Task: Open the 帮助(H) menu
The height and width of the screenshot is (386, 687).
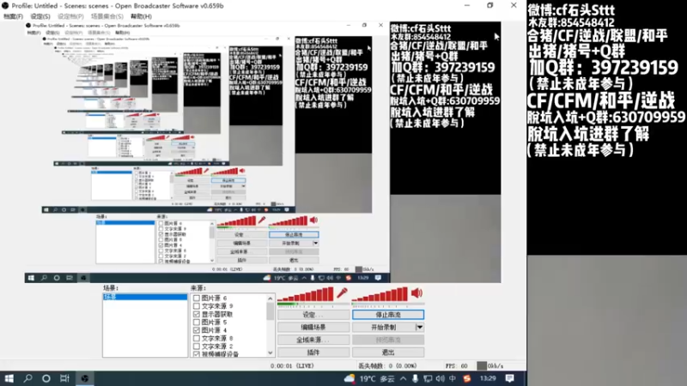Action: tap(141, 16)
